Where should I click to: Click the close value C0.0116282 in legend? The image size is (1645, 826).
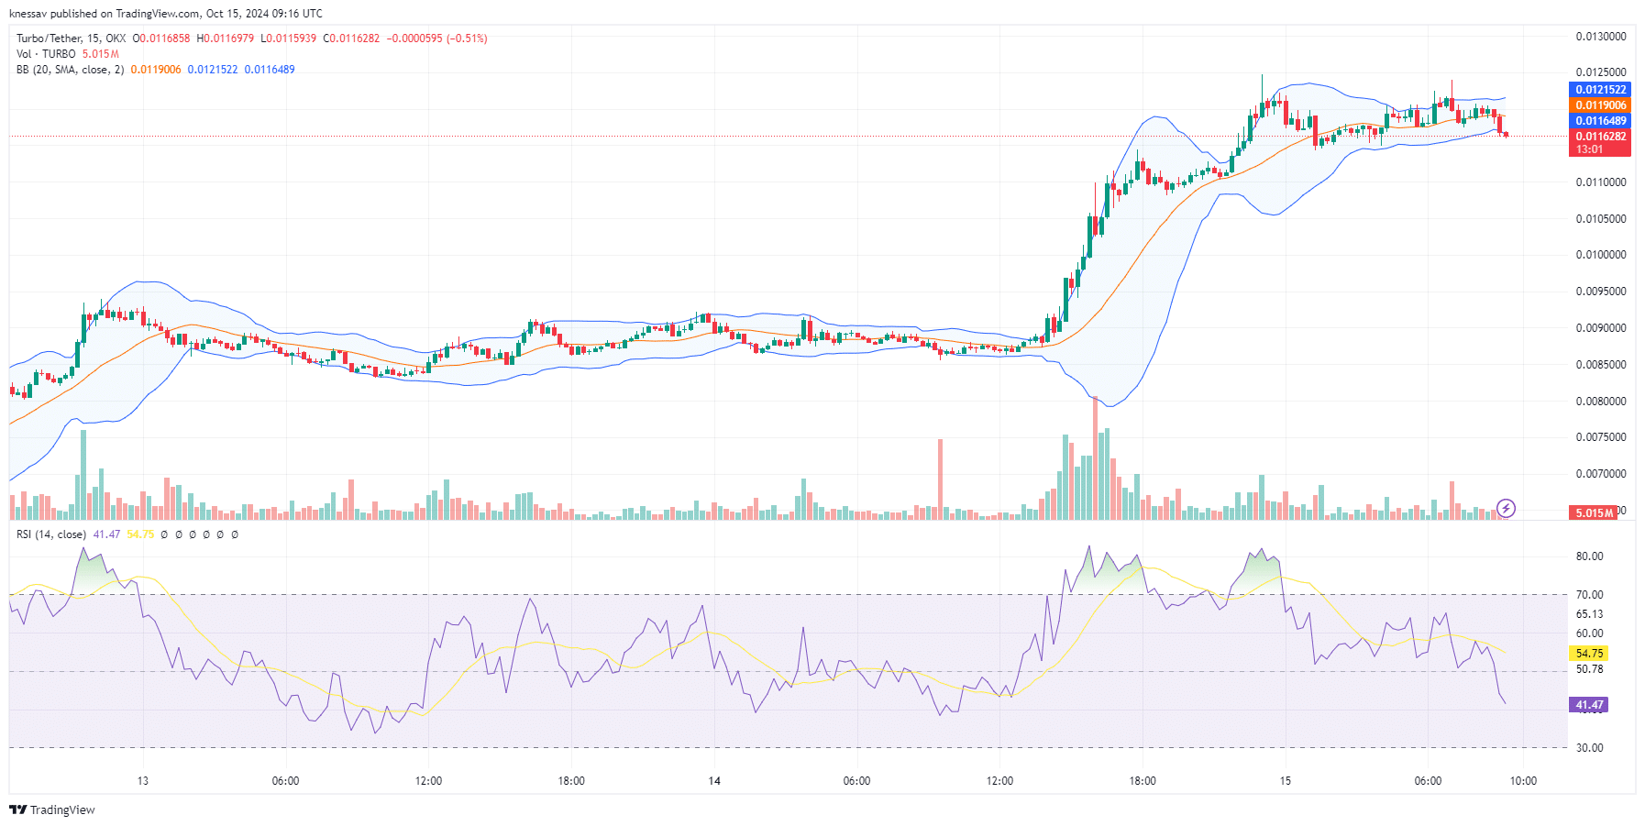[x=351, y=39]
